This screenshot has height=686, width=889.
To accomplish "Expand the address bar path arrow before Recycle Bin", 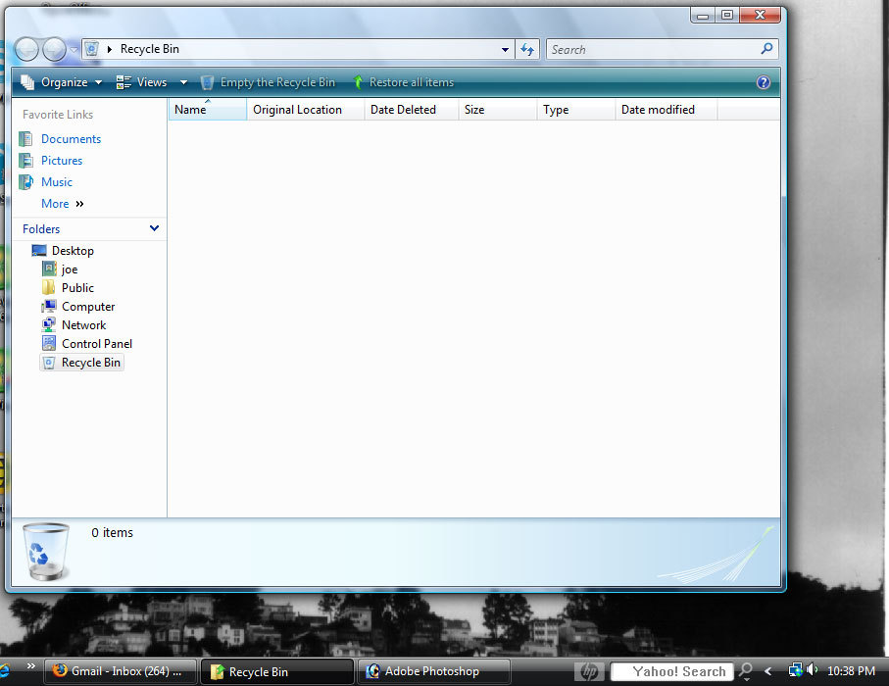I will (x=110, y=49).
